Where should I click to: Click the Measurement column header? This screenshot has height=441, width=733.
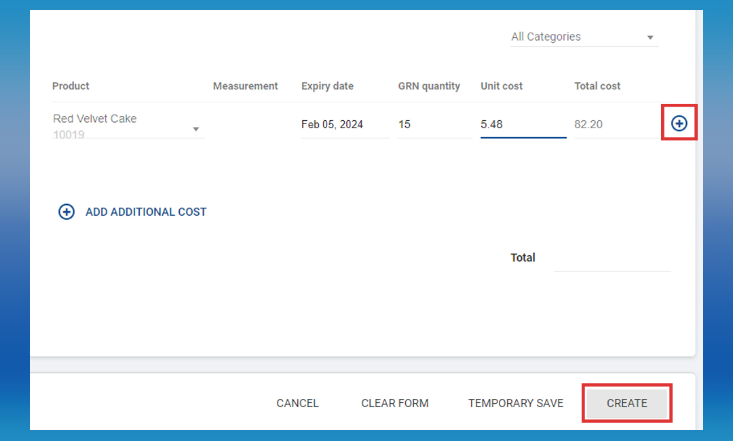click(x=245, y=86)
